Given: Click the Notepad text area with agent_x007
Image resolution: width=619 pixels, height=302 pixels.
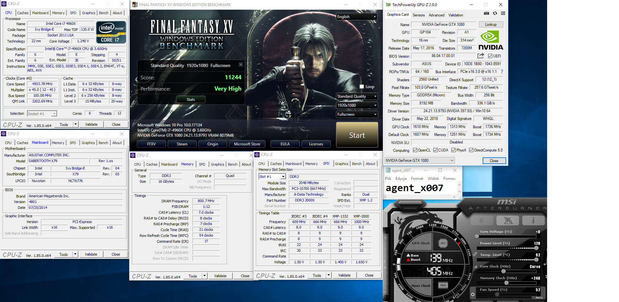Looking at the screenshot, I should [421, 188].
